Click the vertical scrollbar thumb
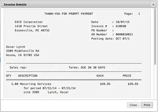158x112 pixels. point(155,37)
